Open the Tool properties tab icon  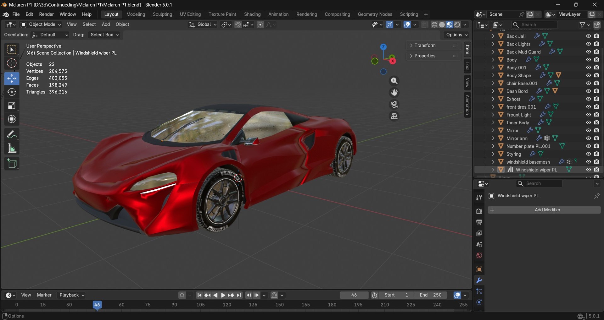point(479,198)
